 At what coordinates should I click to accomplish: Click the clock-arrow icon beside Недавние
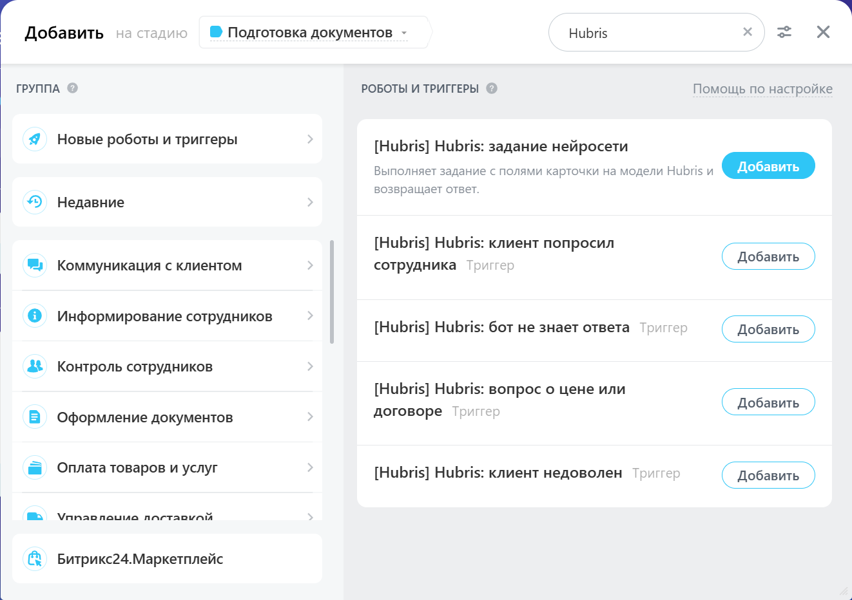[x=35, y=202]
